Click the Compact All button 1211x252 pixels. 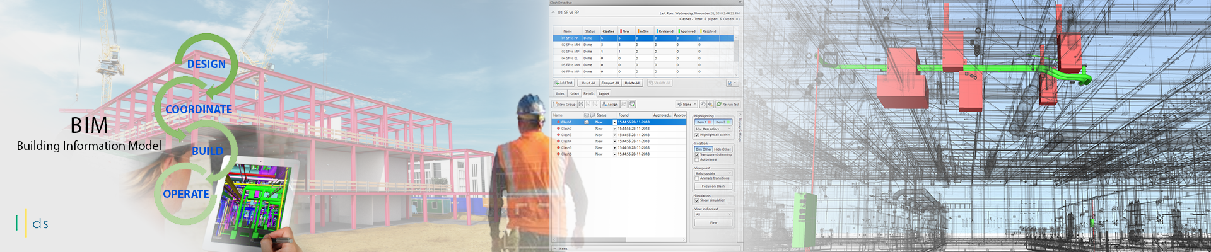[610, 83]
